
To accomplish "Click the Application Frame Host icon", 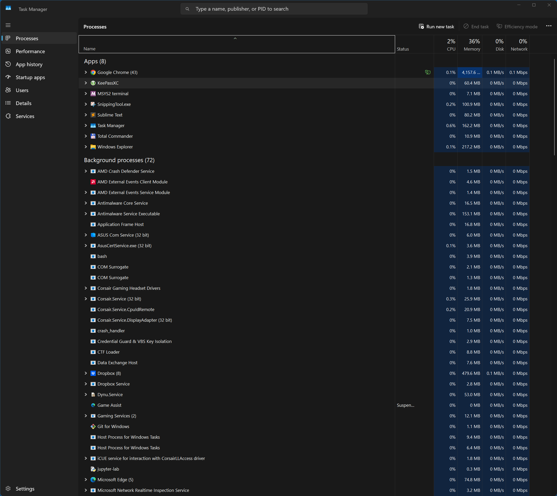I will pyautogui.click(x=93, y=225).
